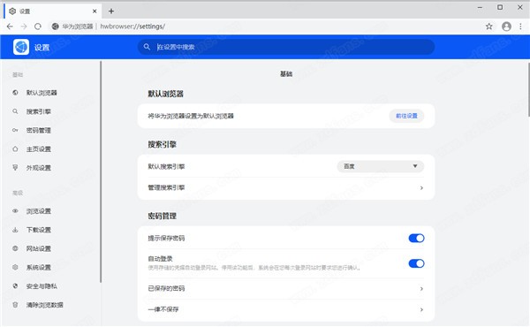Click the 安全与隐私 shield icon
The image size is (530, 327).
click(15, 285)
